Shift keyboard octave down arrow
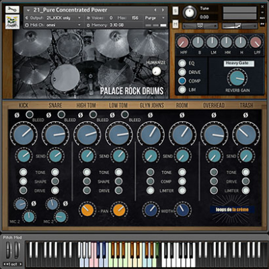 pyautogui.click(x=5, y=264)
